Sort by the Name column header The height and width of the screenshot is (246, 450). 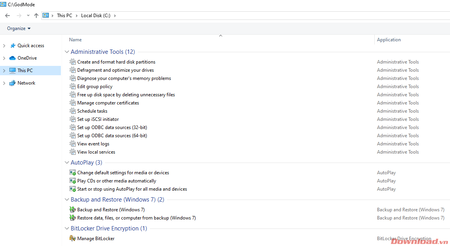click(75, 40)
